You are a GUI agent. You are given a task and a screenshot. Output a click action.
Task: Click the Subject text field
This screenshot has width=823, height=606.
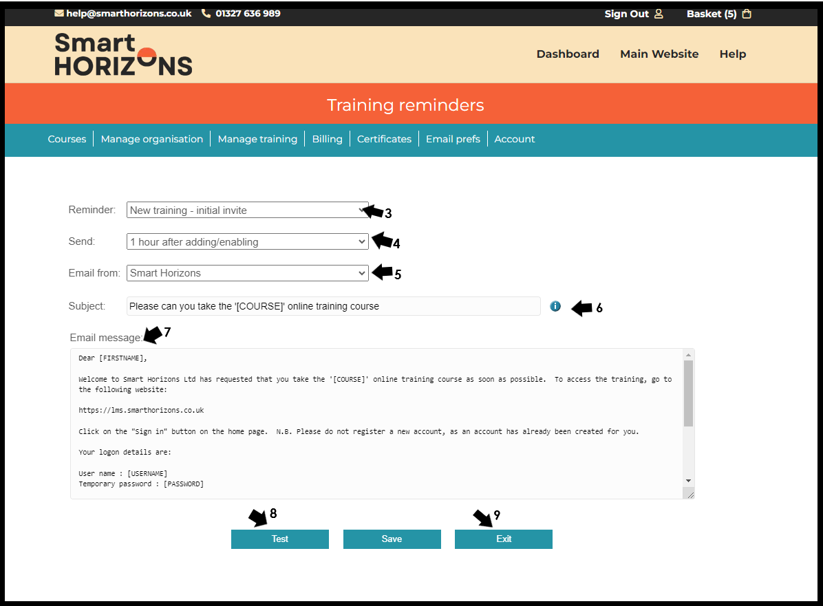coord(333,306)
